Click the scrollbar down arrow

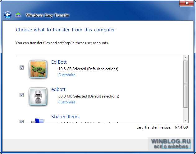tap(186, 120)
